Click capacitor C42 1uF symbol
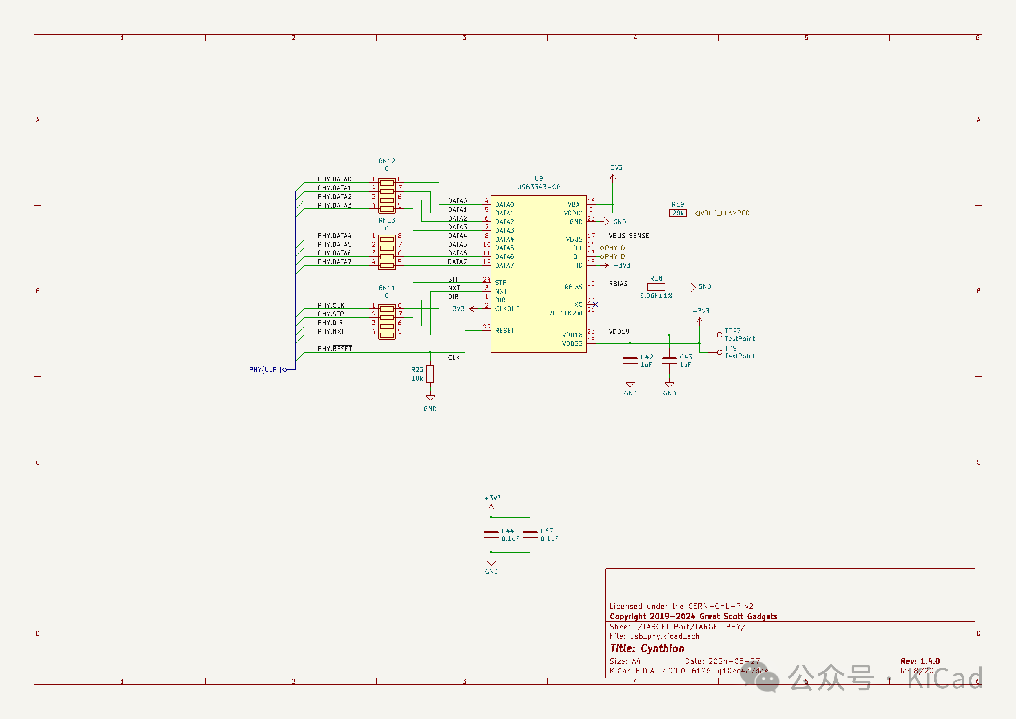The image size is (1016, 719). (630, 361)
